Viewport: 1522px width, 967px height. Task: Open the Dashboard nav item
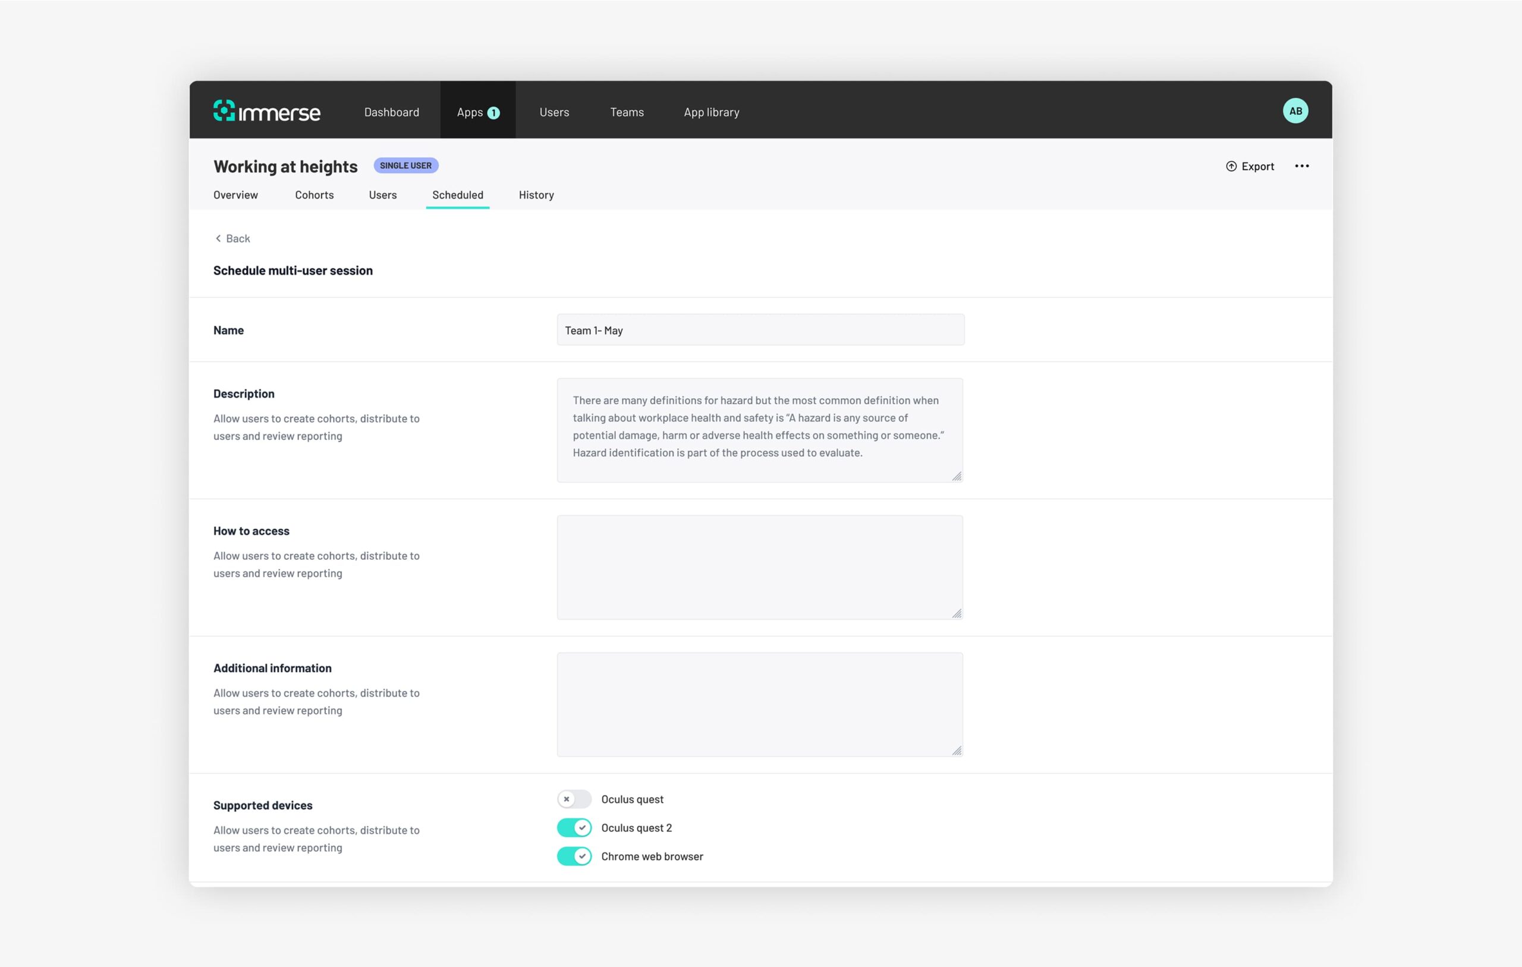tap(391, 112)
